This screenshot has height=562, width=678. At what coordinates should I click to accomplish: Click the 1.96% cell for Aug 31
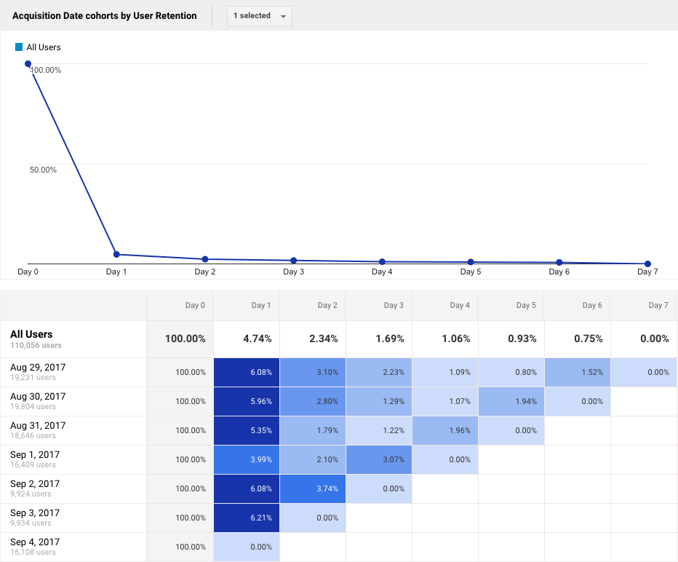445,430
